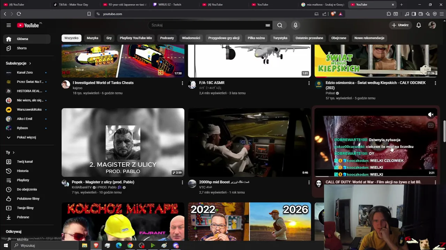Viewport: 446px width, 250px height.
Task: Open a new browser tab with plus
Action: click(x=401, y=5)
